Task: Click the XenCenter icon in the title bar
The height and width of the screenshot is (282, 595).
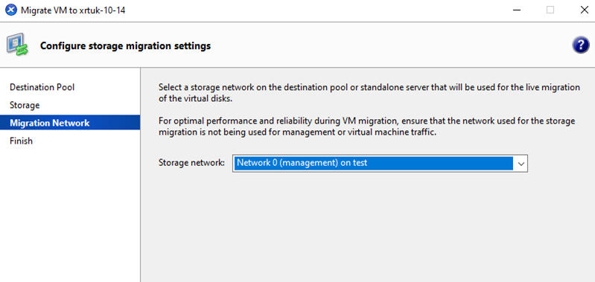Action: click(x=11, y=10)
